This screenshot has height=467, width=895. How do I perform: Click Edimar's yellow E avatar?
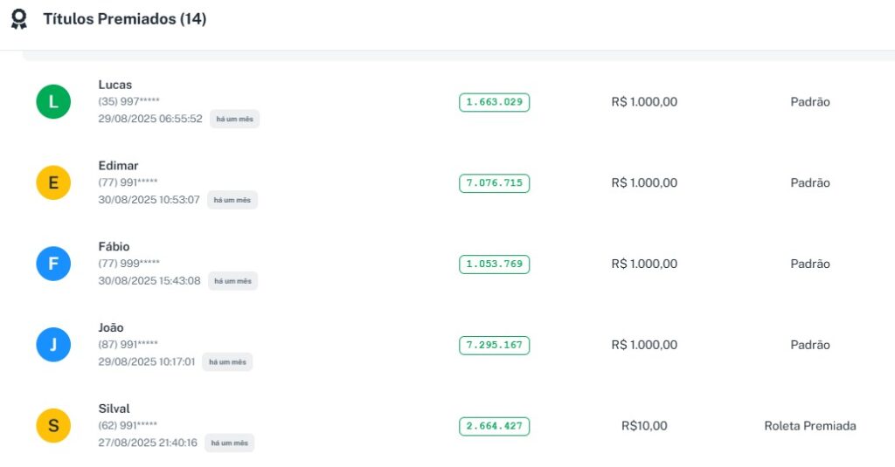pos(53,183)
